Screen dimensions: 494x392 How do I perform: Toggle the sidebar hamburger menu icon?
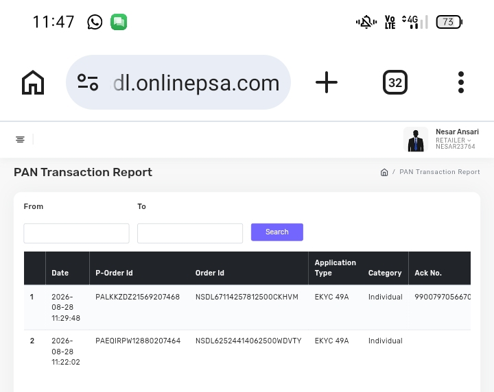pyautogui.click(x=20, y=139)
